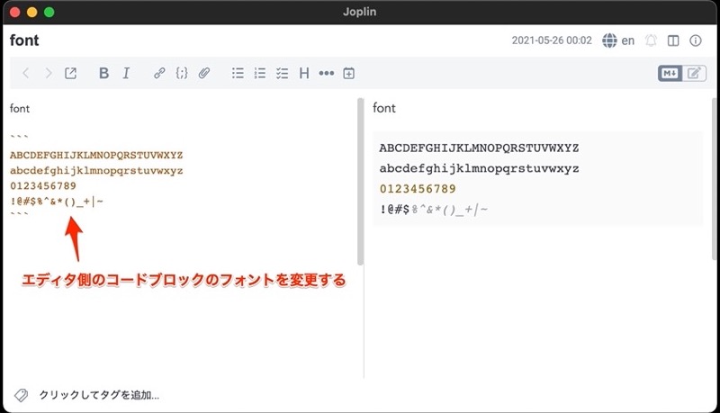The image size is (720, 413).
Task: Click the editor line 'ABCDEFGHIJKLMNOPQRSTUVWXYZ'
Action: coord(96,155)
